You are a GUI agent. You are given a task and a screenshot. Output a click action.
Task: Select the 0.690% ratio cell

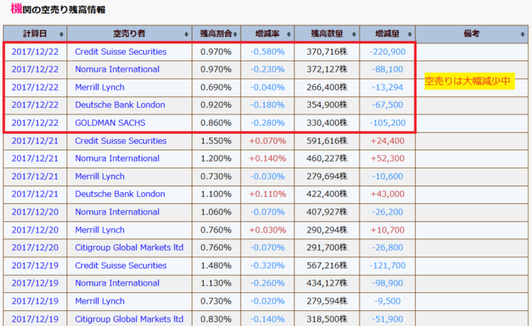(216, 87)
